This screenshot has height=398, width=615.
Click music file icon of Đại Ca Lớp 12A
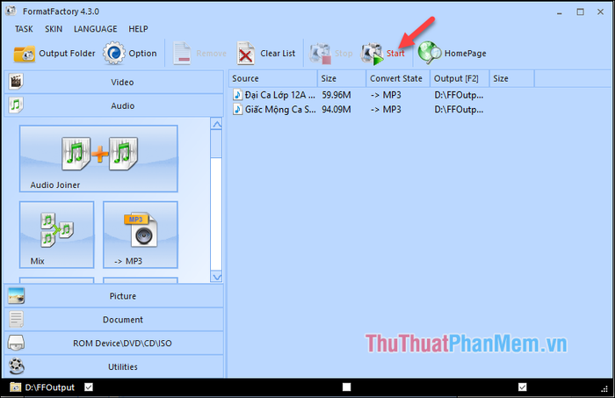(x=237, y=95)
